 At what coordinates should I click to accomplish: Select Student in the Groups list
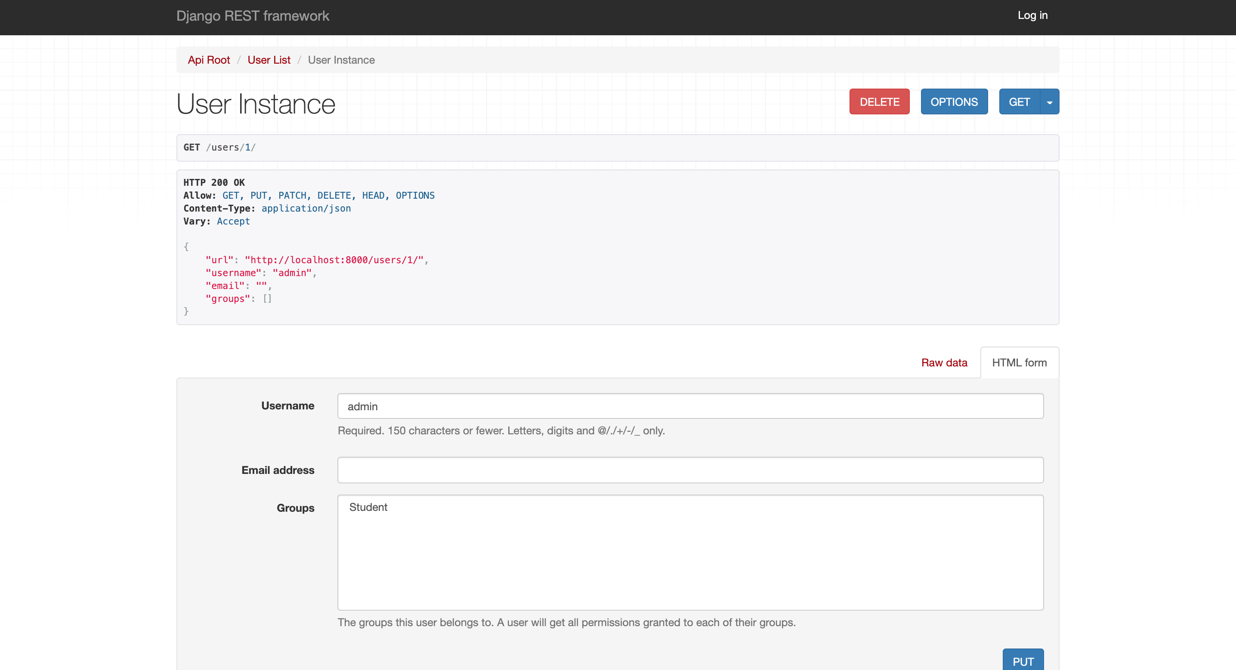(368, 507)
